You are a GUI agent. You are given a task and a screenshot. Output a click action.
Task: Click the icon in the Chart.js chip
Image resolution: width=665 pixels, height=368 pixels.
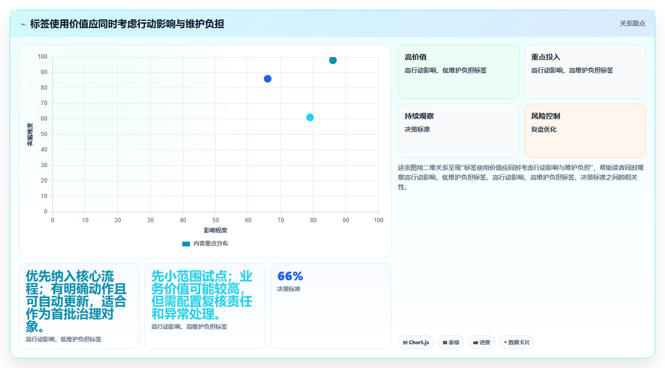405,342
